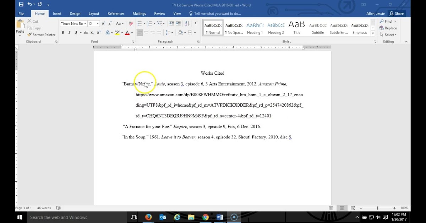The image size is (426, 223).
Task: Click the Text Effects glowing A icon
Action: tap(108, 33)
